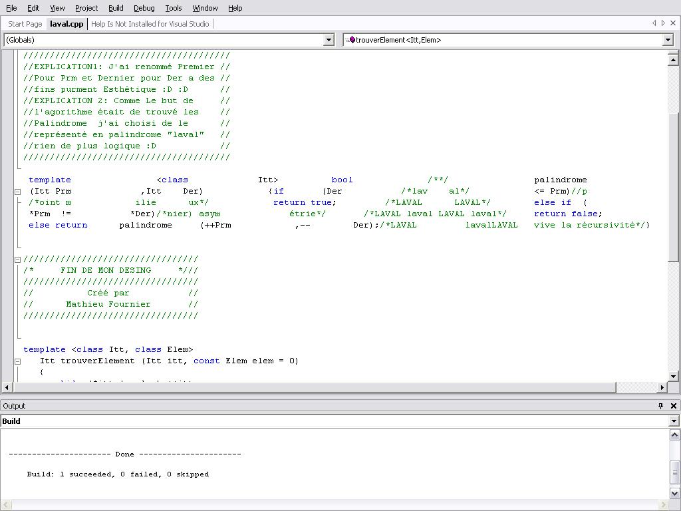681x511 pixels.
Task: Open the trouverElement members dropdown
Action: tap(668, 40)
